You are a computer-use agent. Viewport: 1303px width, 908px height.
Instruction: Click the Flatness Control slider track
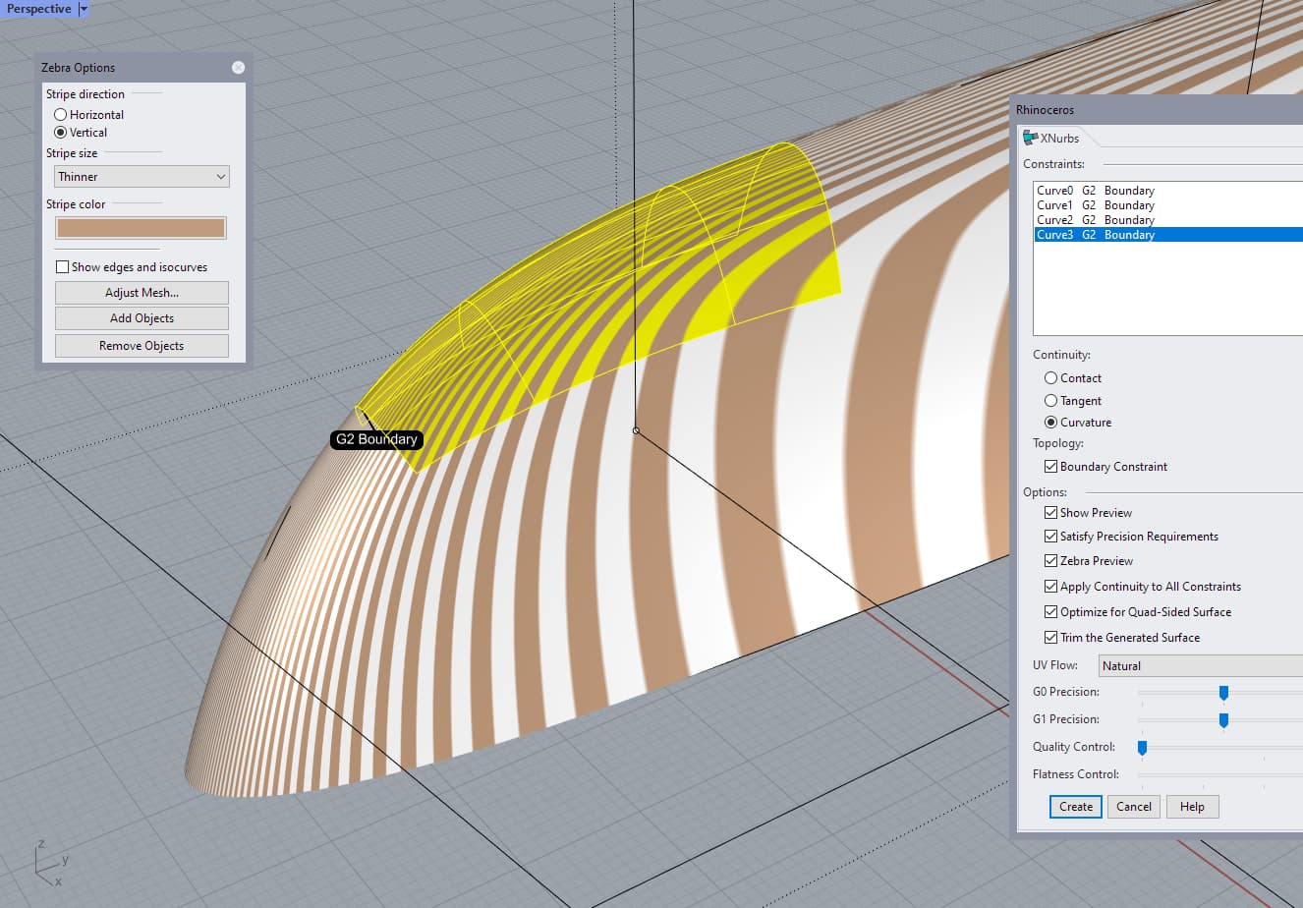(1220, 775)
